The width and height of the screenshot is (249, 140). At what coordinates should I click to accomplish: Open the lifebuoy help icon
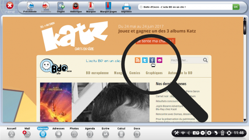229,133
